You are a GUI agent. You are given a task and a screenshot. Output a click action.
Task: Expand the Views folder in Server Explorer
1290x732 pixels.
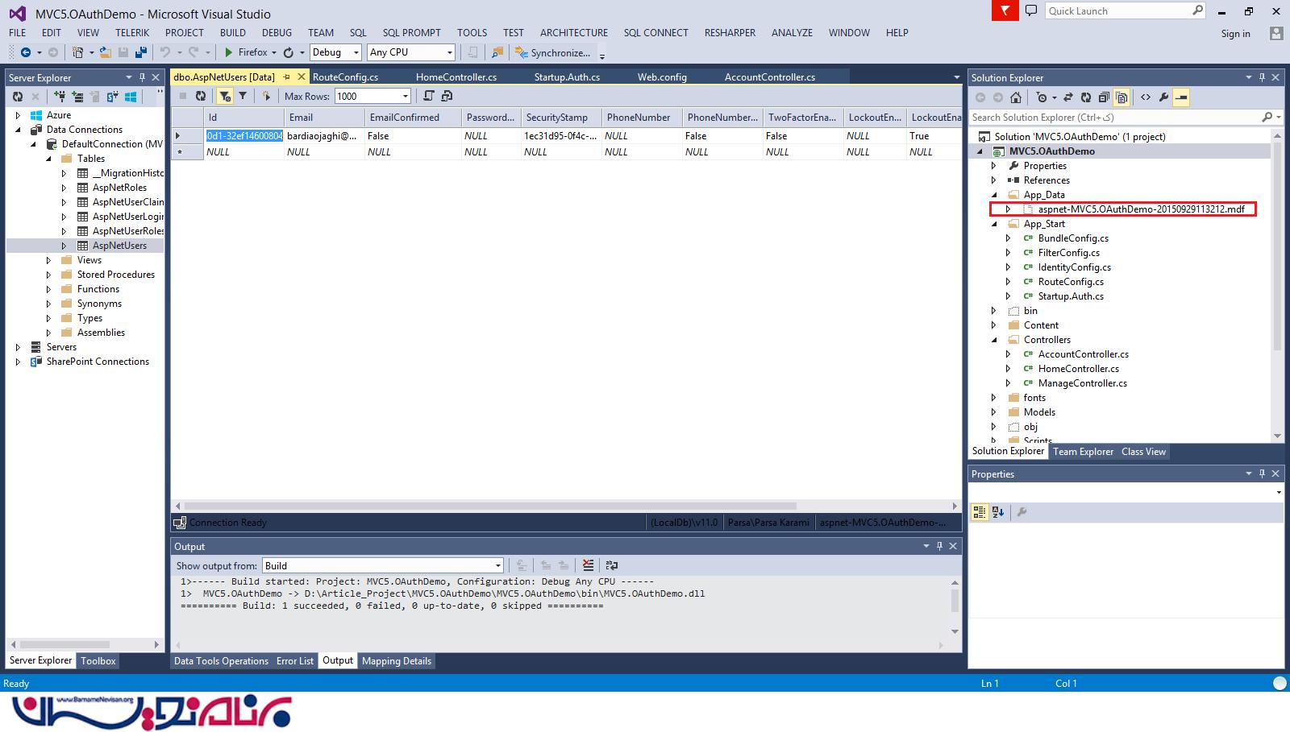click(x=48, y=260)
